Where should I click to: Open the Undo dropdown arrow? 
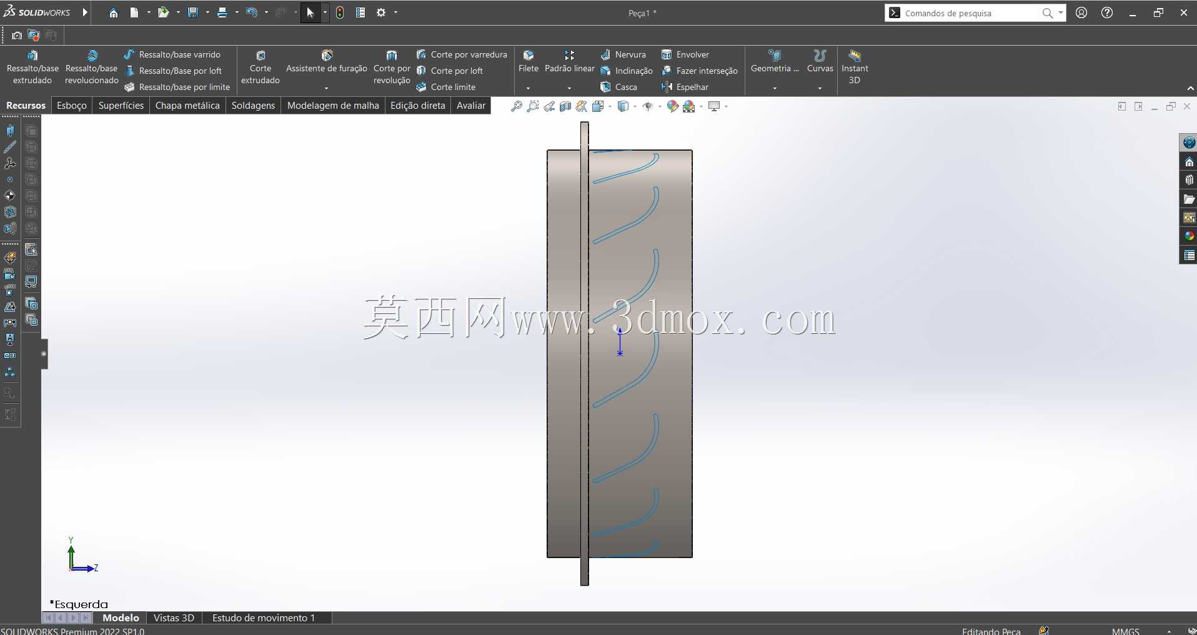click(x=266, y=12)
